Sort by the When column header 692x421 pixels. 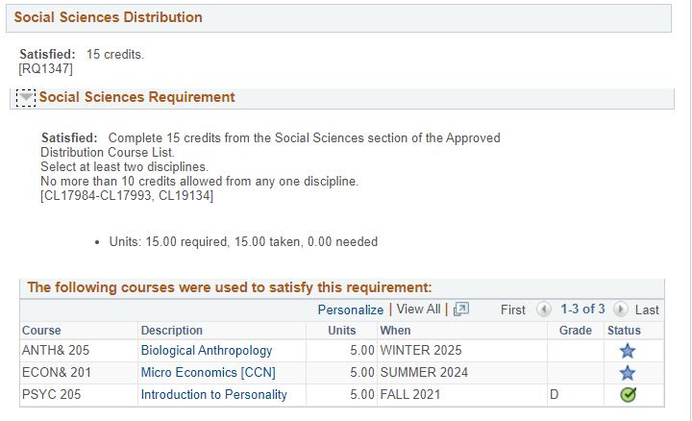tap(395, 330)
